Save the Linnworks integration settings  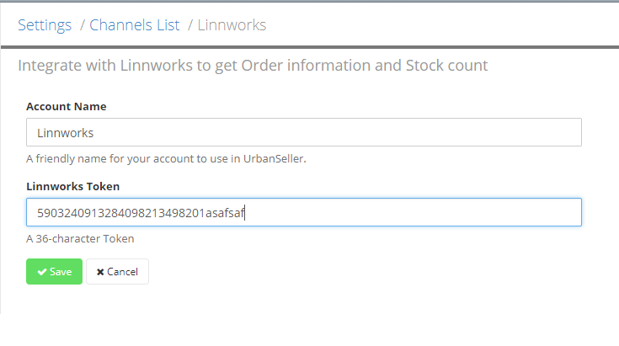click(x=54, y=272)
